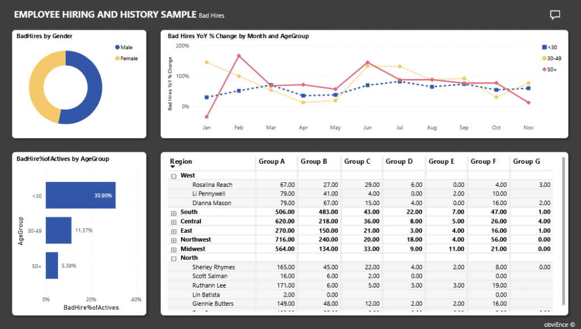Viewport: 581px width, 329px height.
Task: Select the <30 bar showing 30.90%
Action: (x=81, y=195)
